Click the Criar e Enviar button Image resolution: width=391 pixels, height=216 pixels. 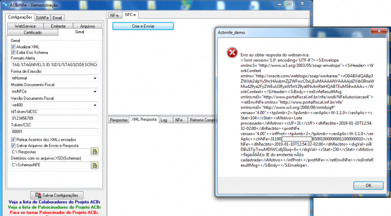point(143,26)
